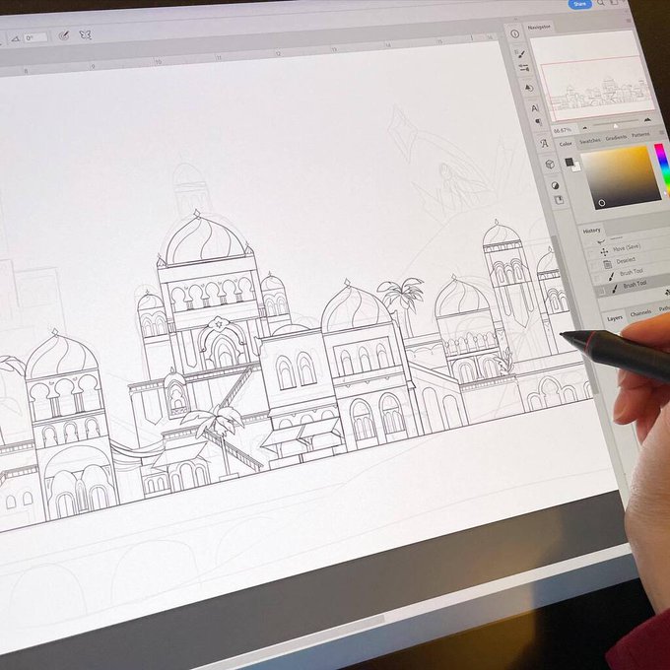Image resolution: width=670 pixels, height=670 pixels.
Task: Open the Paragraph panel icon
Action: pos(538,122)
